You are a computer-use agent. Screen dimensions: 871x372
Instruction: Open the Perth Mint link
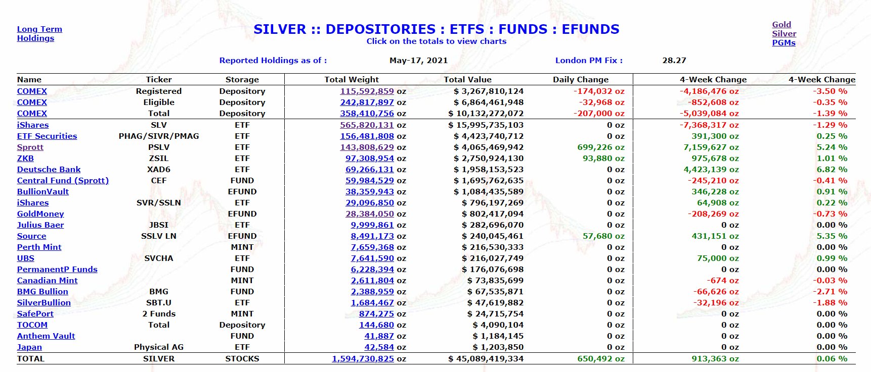39,247
